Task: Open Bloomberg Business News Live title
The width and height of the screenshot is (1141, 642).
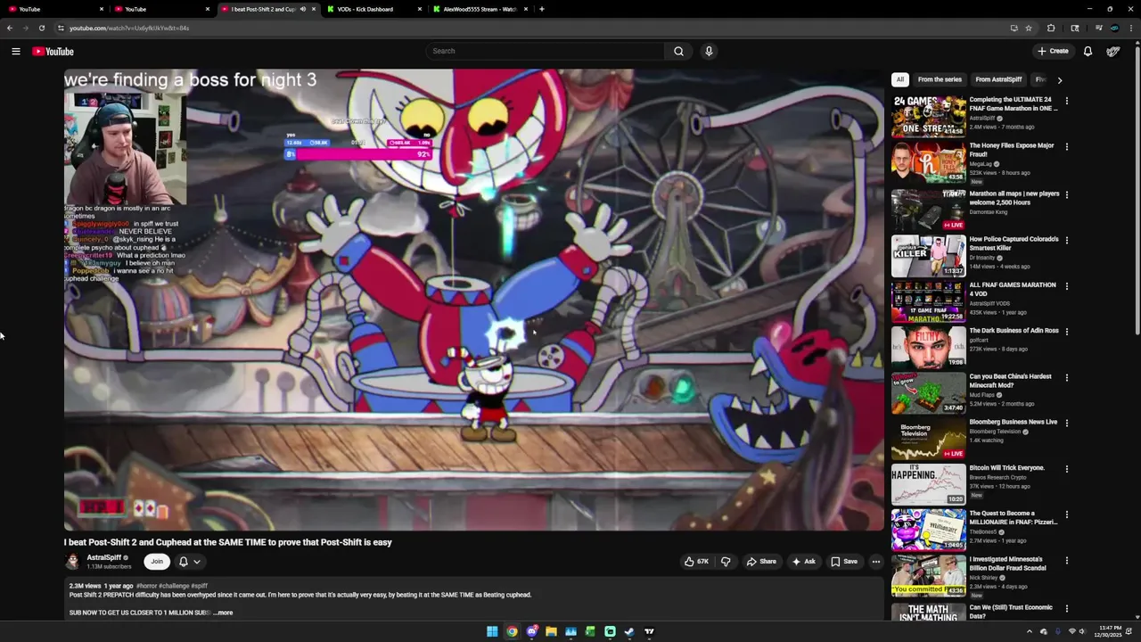Action: 1014,422
